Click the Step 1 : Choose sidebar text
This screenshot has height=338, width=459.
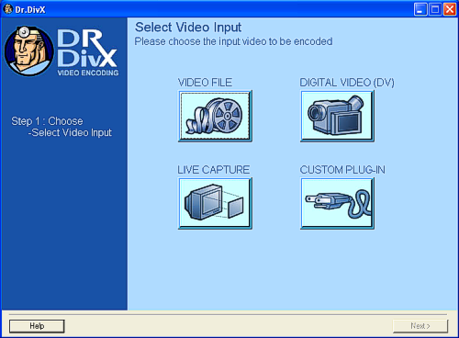(47, 121)
